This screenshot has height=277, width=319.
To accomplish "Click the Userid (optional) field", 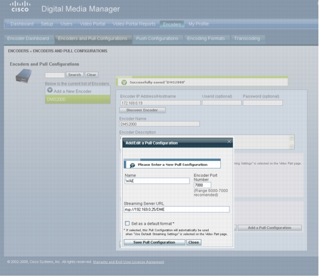I will tap(221, 103).
